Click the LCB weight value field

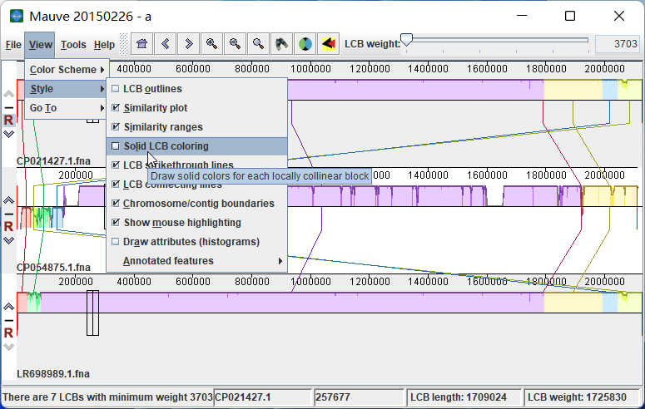click(x=616, y=44)
